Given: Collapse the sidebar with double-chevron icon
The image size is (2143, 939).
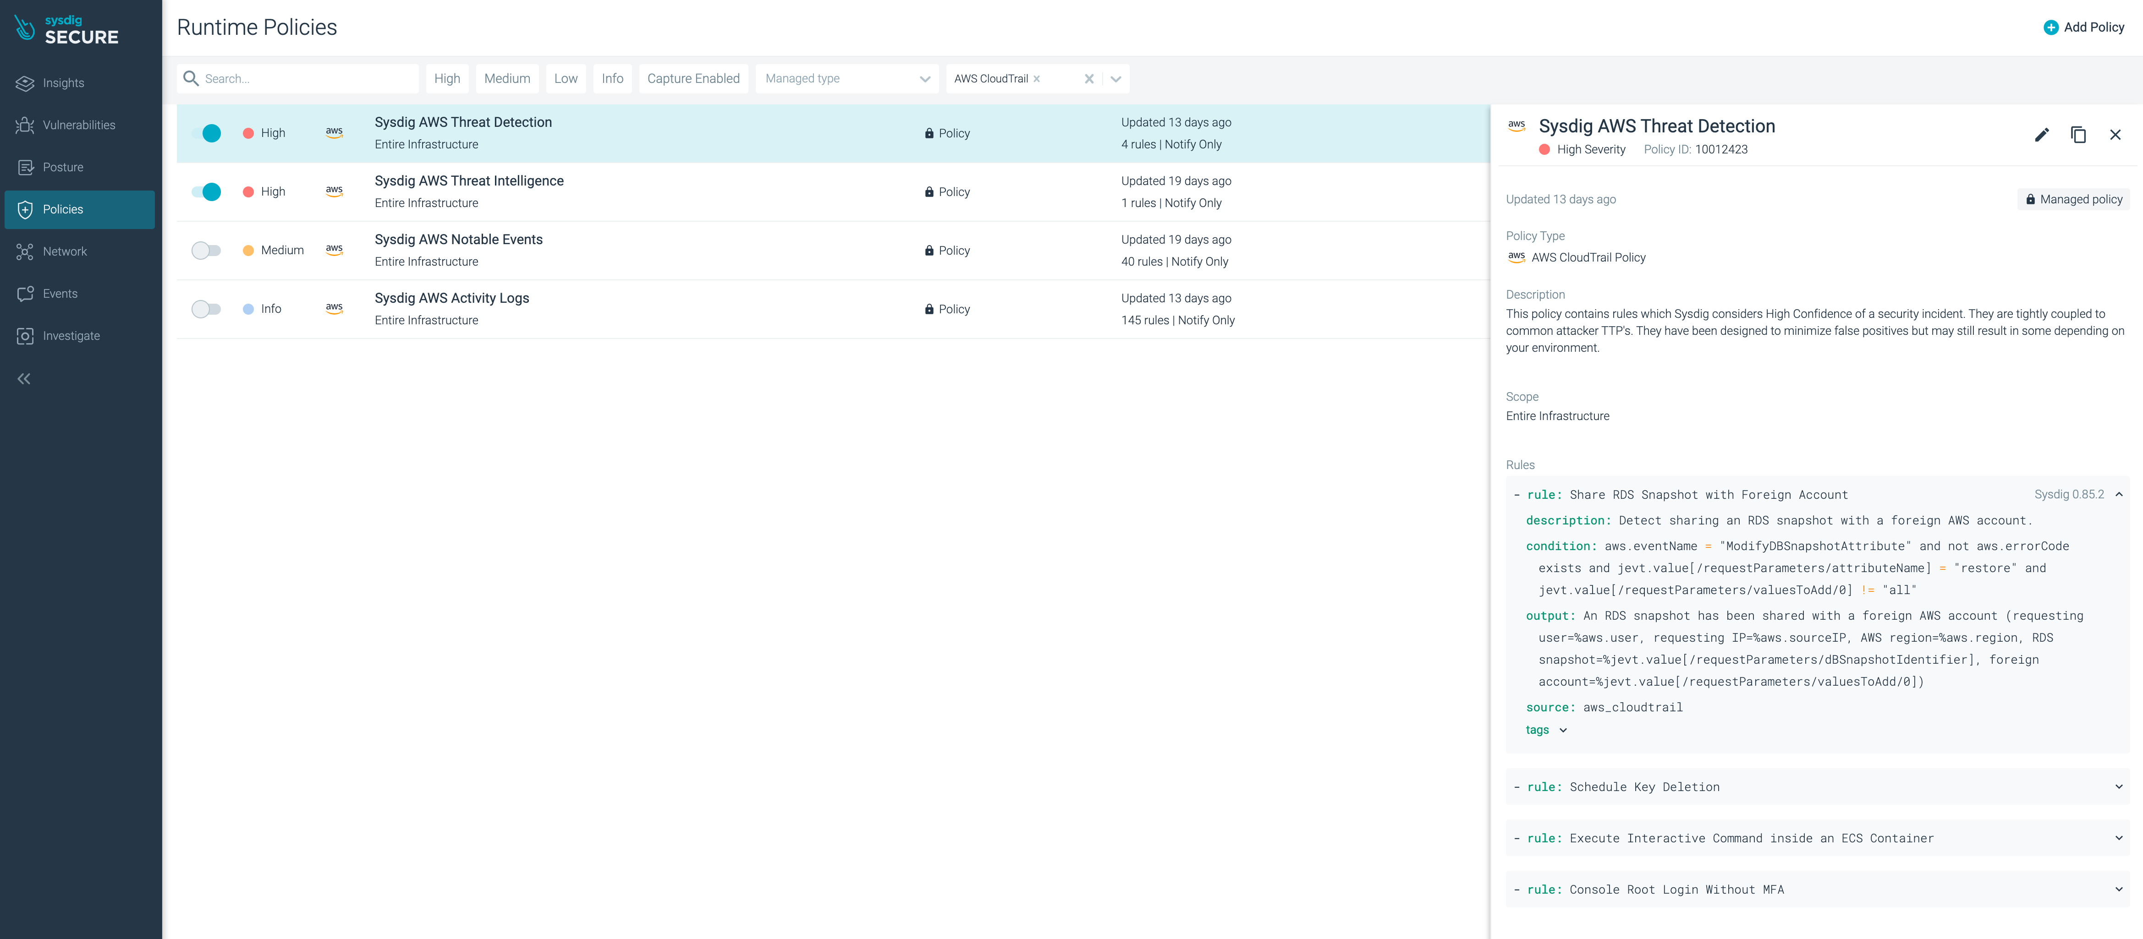Looking at the screenshot, I should [x=24, y=379].
